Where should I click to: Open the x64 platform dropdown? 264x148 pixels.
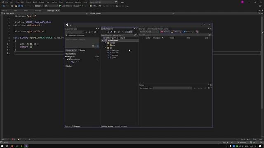coord(51,6)
